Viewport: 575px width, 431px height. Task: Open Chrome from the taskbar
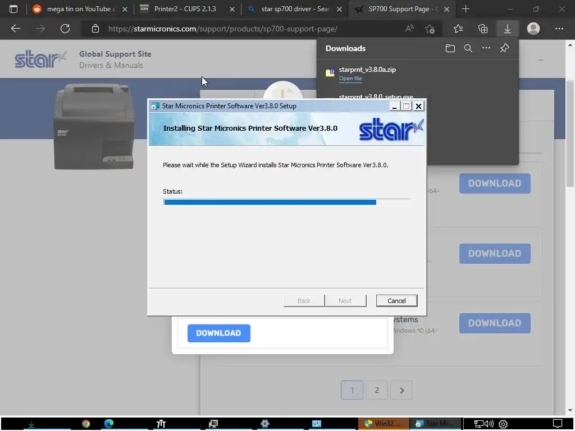86,424
